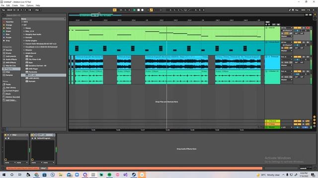
Task: Click the Tap tempo button
Action: 3,10
